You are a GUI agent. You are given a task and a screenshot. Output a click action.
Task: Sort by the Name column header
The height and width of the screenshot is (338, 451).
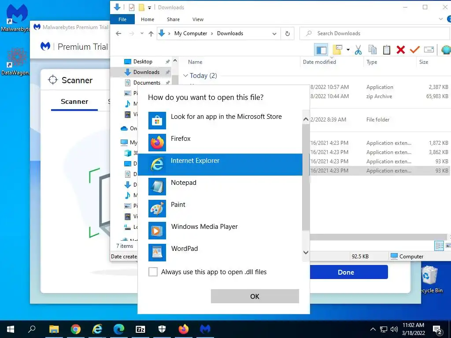[x=195, y=62]
